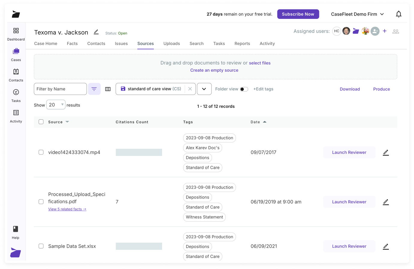Open the column settings icon on the toolbar
The height and width of the screenshot is (269, 414).
click(x=108, y=89)
